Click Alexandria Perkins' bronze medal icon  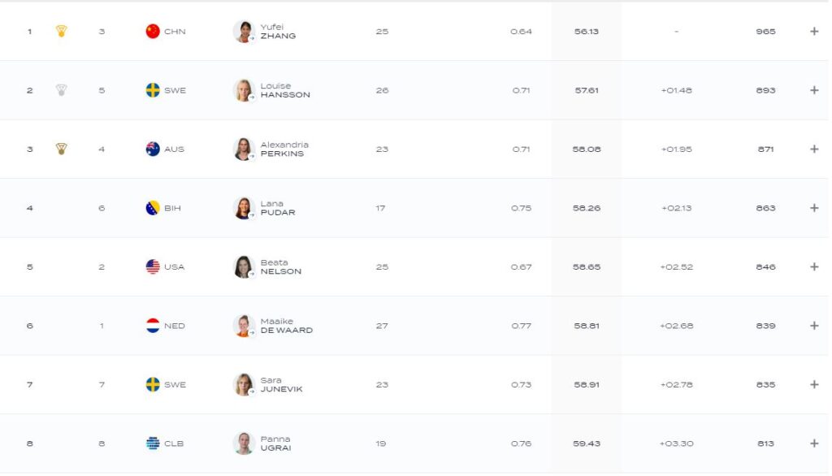tap(61, 149)
